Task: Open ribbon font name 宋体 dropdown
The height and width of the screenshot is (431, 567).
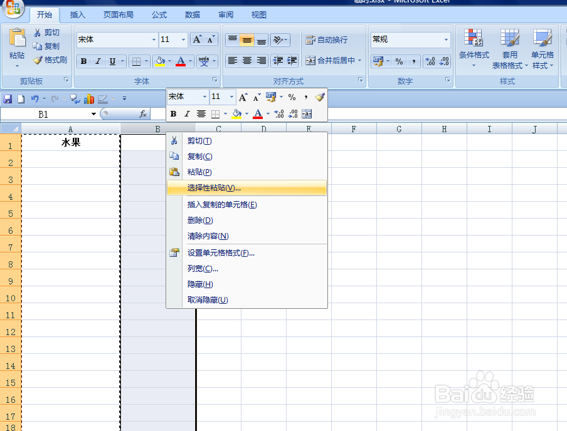Action: (x=154, y=39)
